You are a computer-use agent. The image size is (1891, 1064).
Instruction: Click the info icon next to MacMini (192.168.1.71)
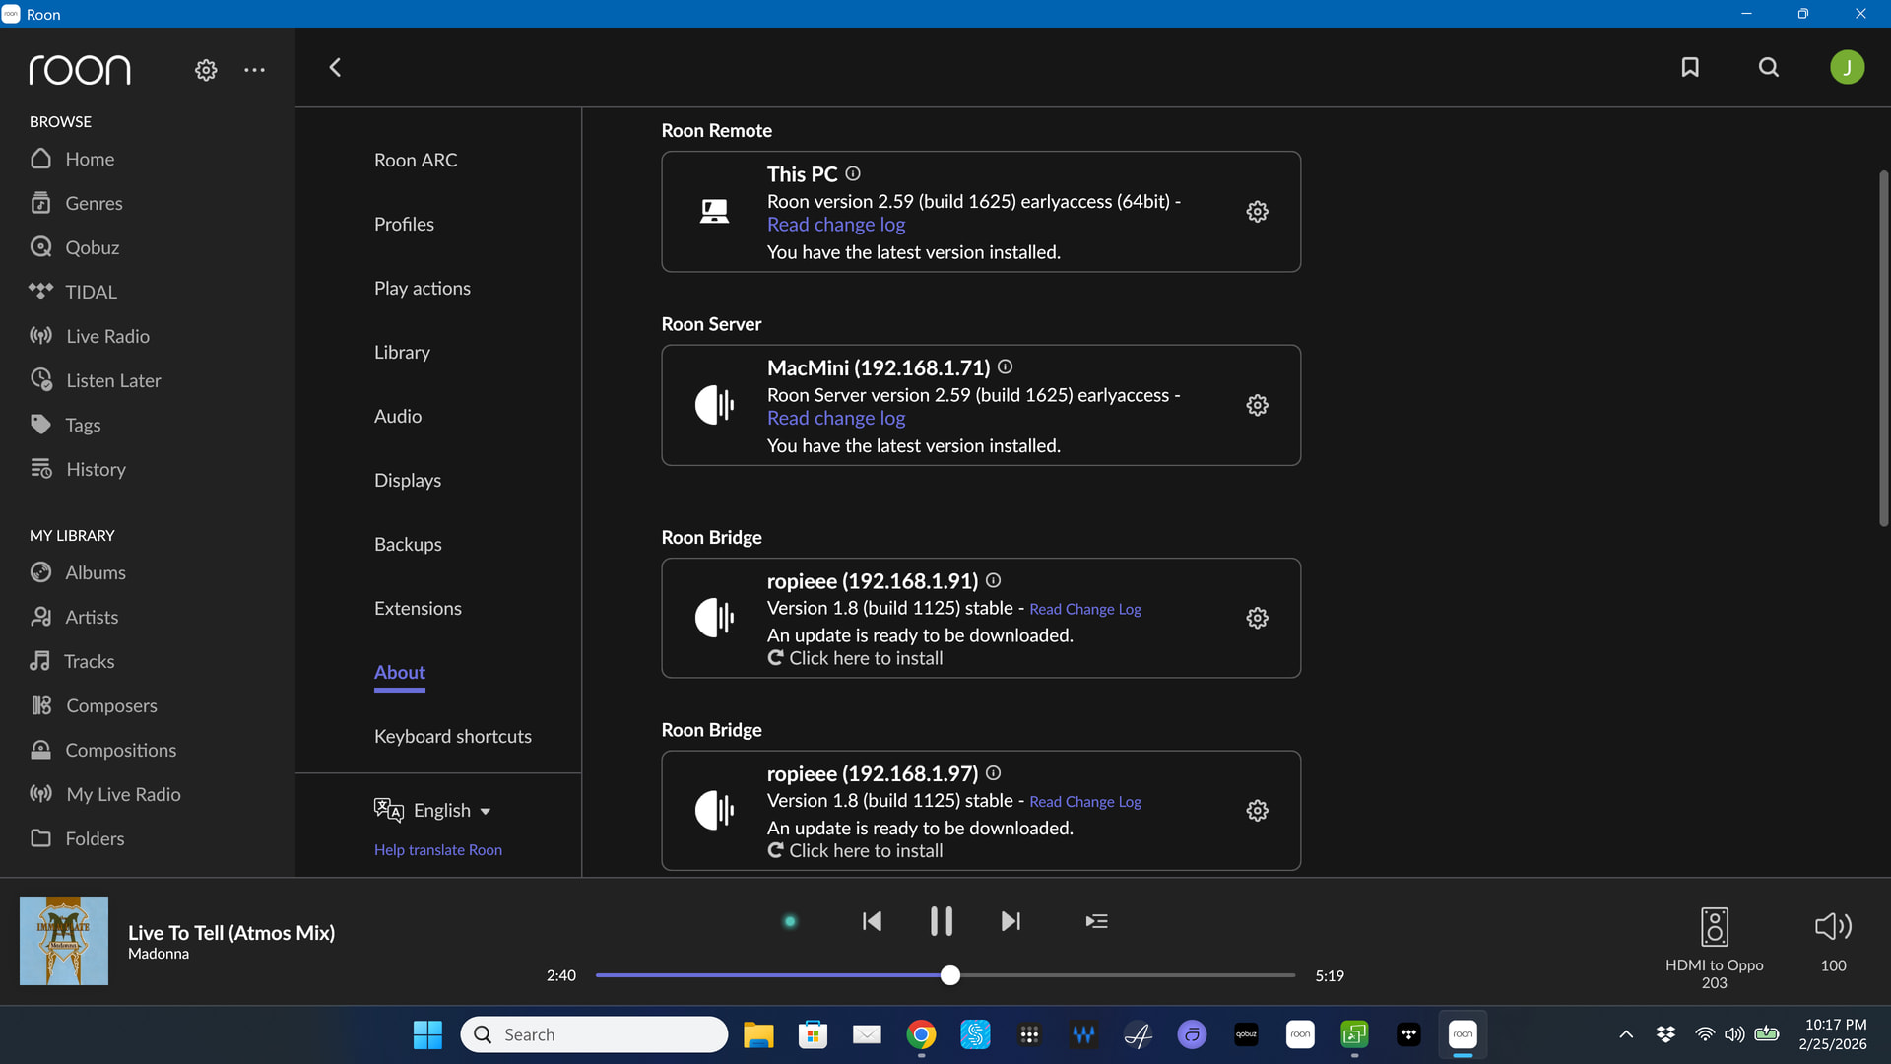[1005, 366]
